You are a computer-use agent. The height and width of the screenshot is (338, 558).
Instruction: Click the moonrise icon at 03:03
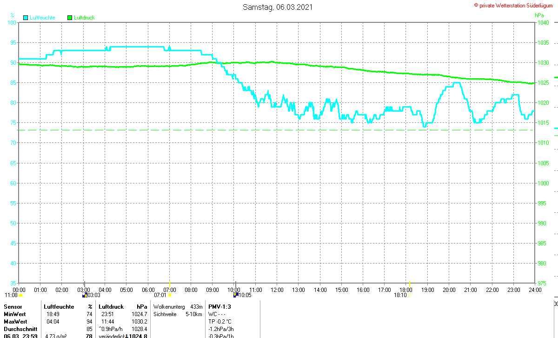click(x=85, y=295)
